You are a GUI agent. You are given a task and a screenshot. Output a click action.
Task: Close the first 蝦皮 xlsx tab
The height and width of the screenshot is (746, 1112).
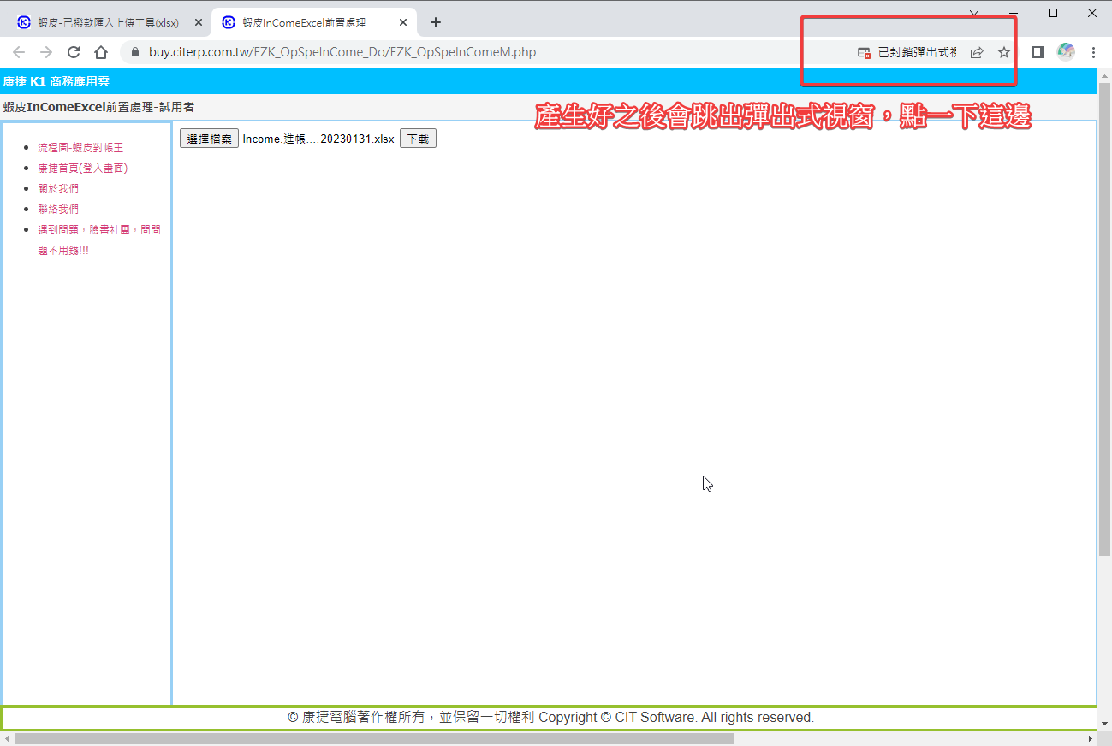click(x=199, y=22)
